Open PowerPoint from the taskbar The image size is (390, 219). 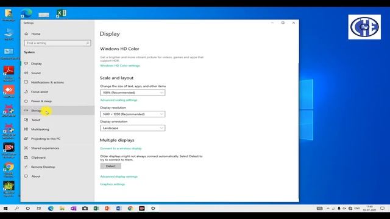pos(107,208)
